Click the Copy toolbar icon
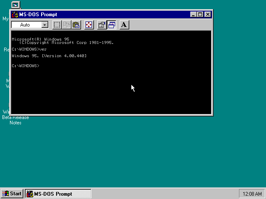This screenshot has width=266, height=199. pos(66,25)
